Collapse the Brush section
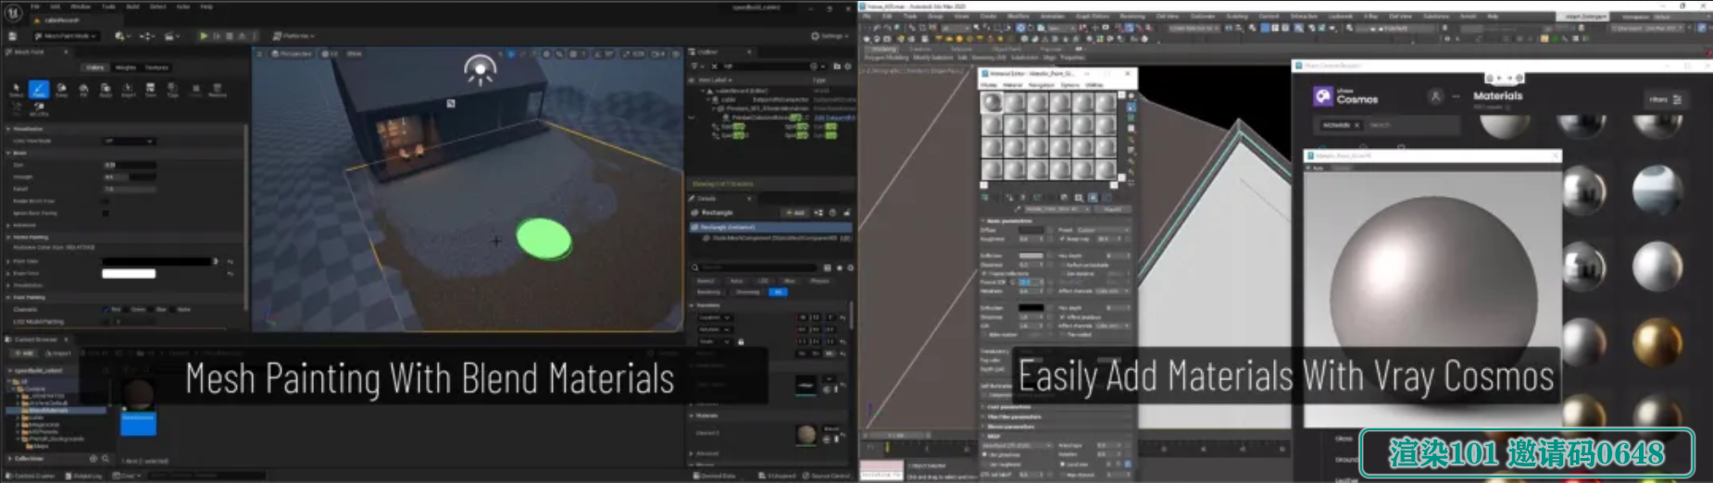 [8, 153]
